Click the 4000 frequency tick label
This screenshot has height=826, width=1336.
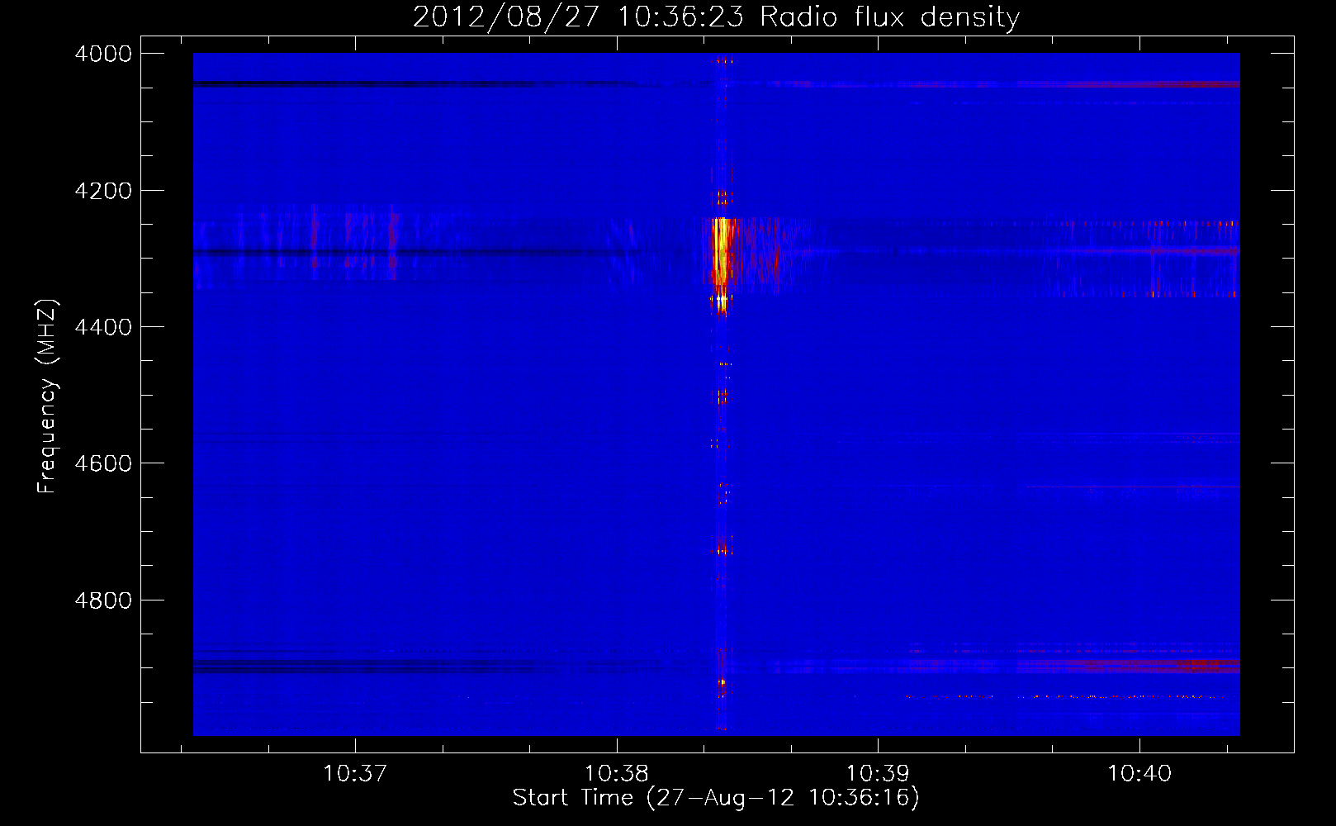coord(103,54)
